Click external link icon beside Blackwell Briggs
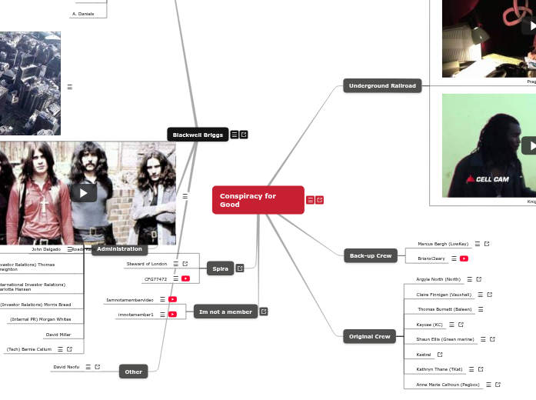536x400 pixels. tap(244, 135)
